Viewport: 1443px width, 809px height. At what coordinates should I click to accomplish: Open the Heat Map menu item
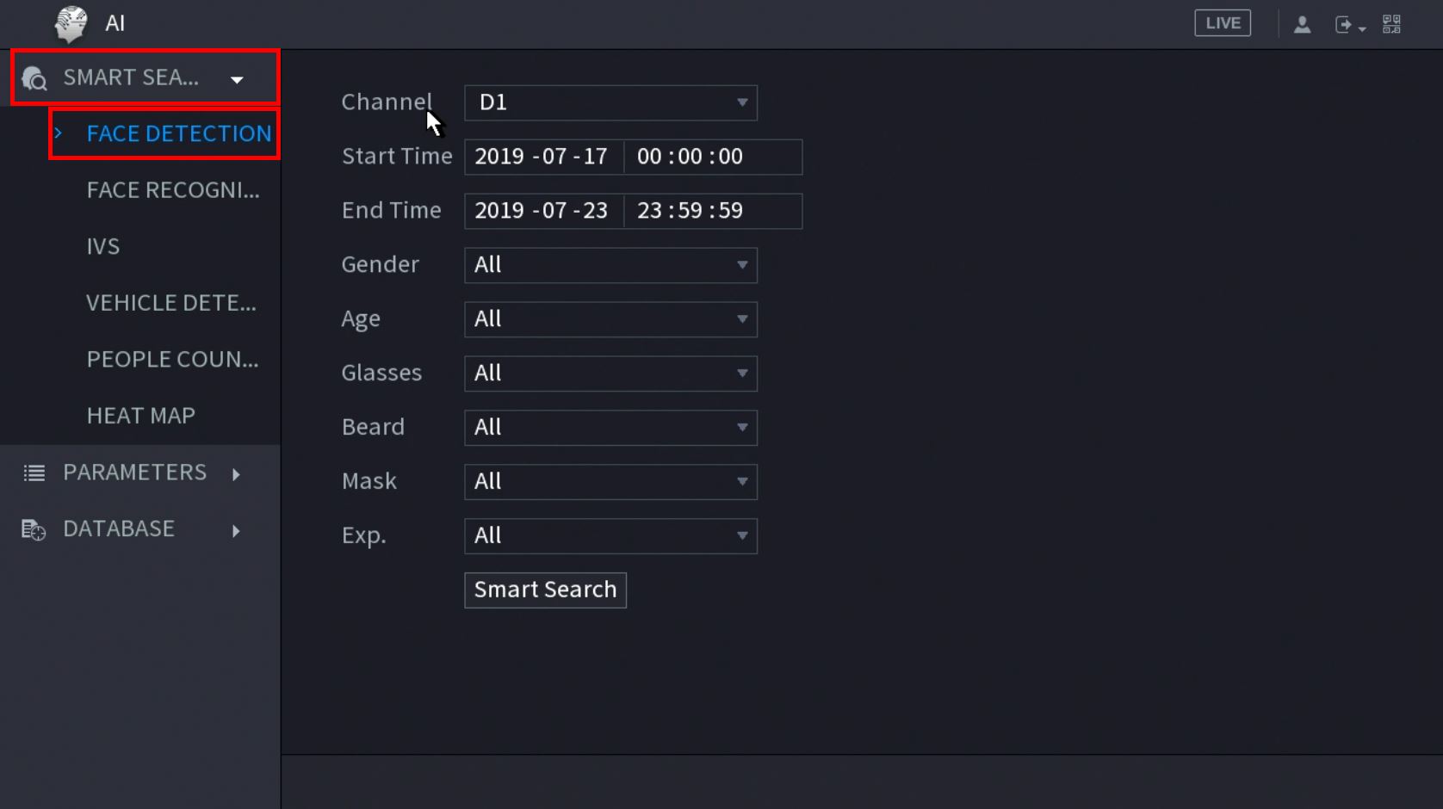click(140, 416)
